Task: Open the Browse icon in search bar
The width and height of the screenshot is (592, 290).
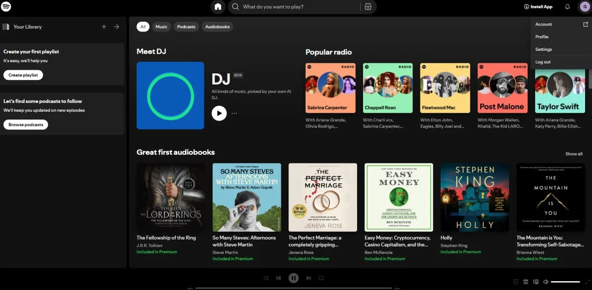Action: (x=368, y=7)
